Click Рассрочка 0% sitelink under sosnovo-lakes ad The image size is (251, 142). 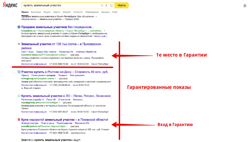[66, 52]
